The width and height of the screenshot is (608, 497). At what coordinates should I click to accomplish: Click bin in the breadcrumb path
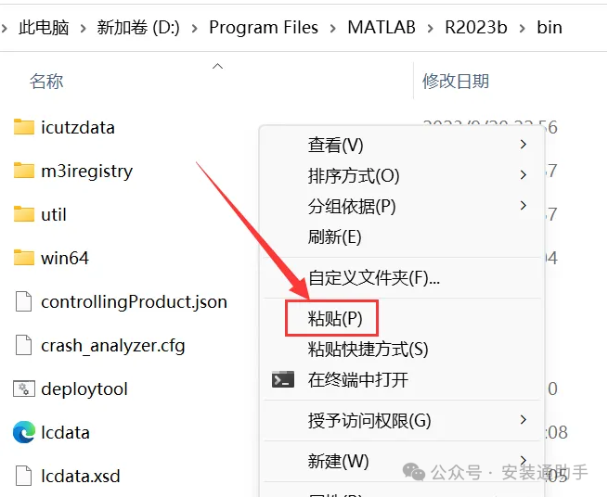(x=550, y=28)
